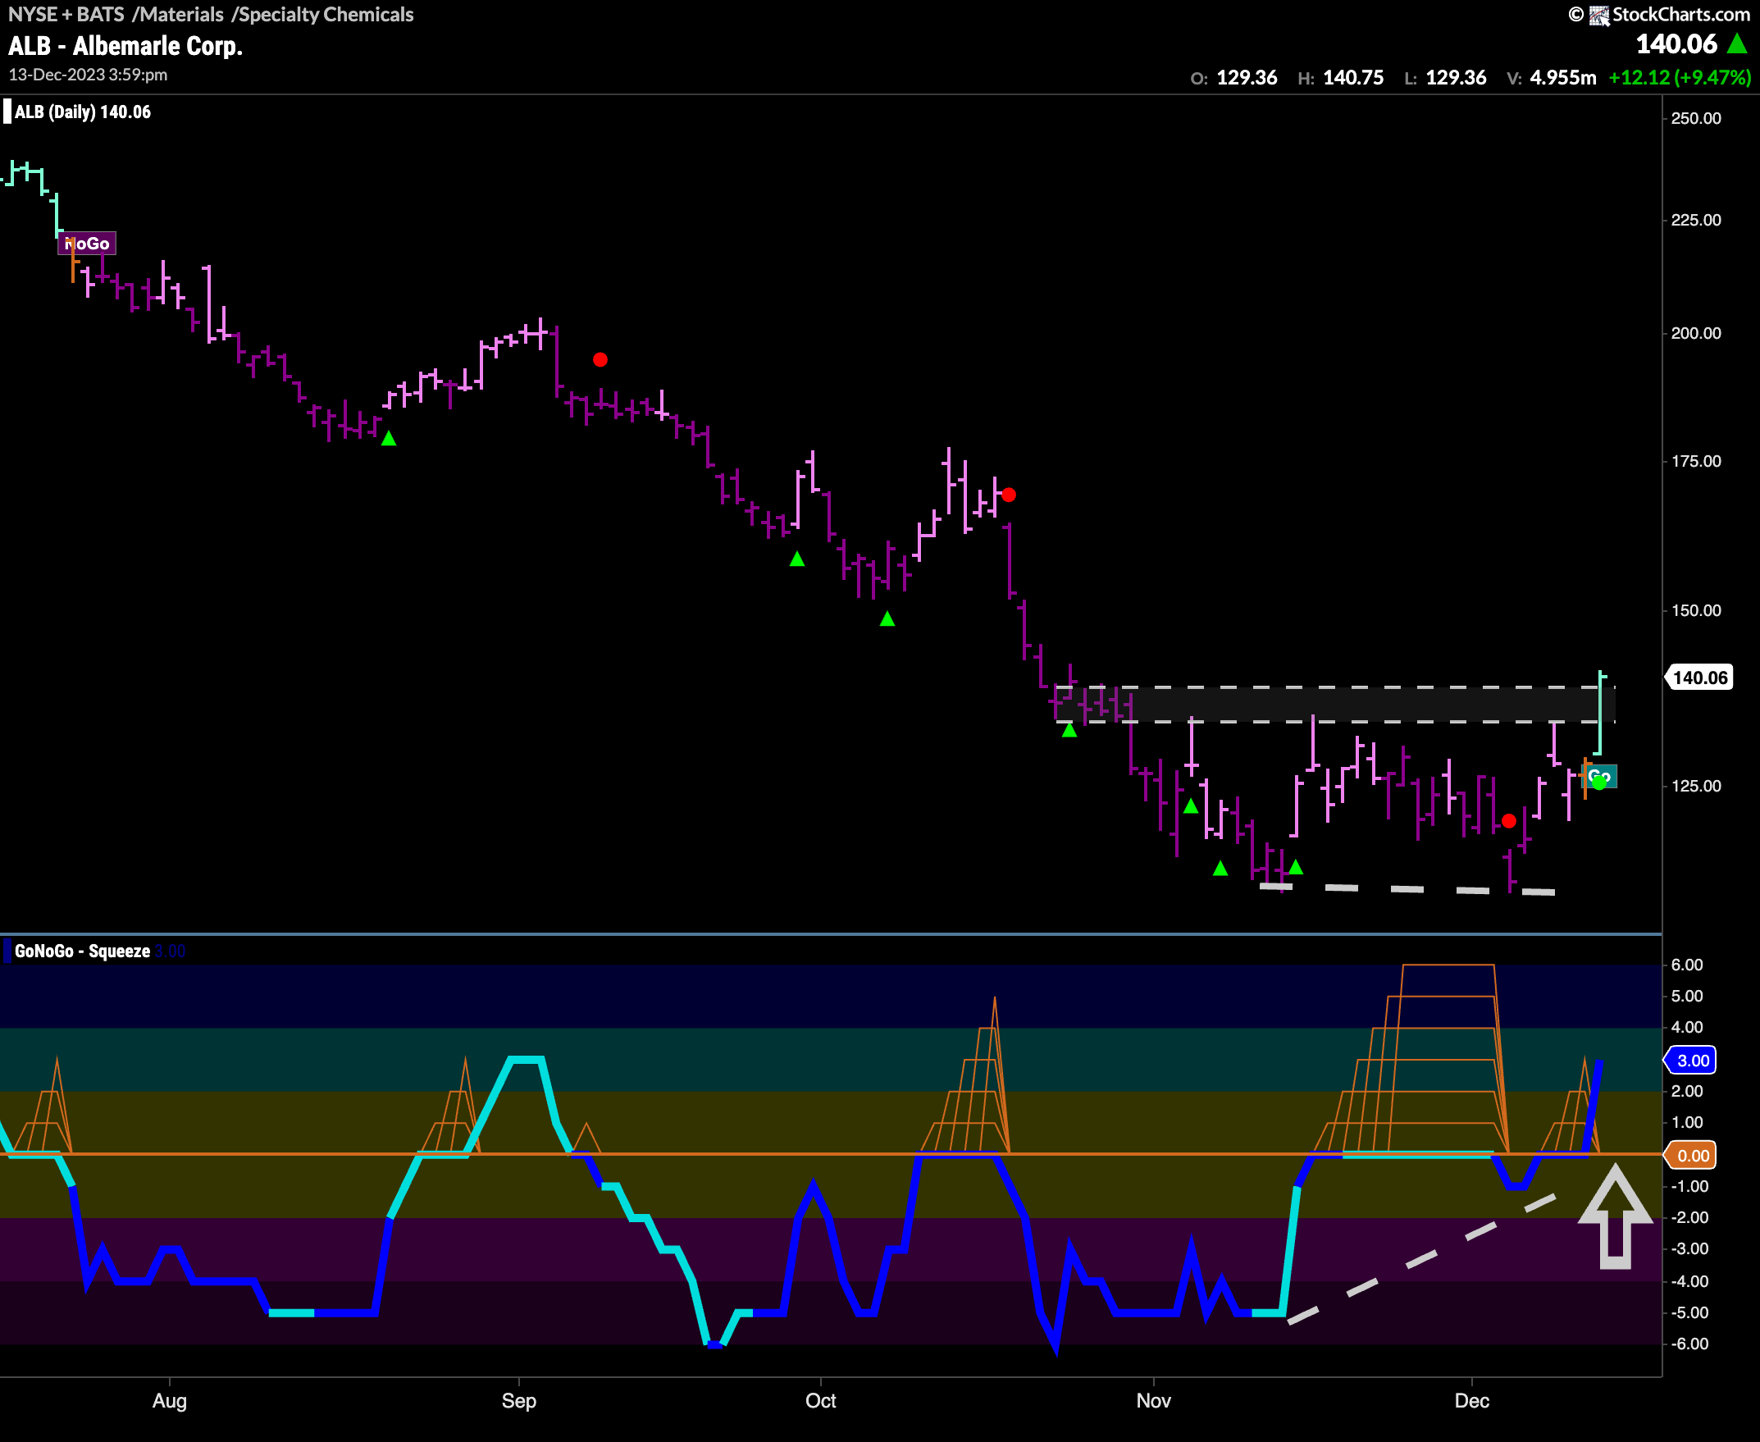Click the 'Oct' date axis label
The width and height of the screenshot is (1760, 1442).
coord(821,1400)
